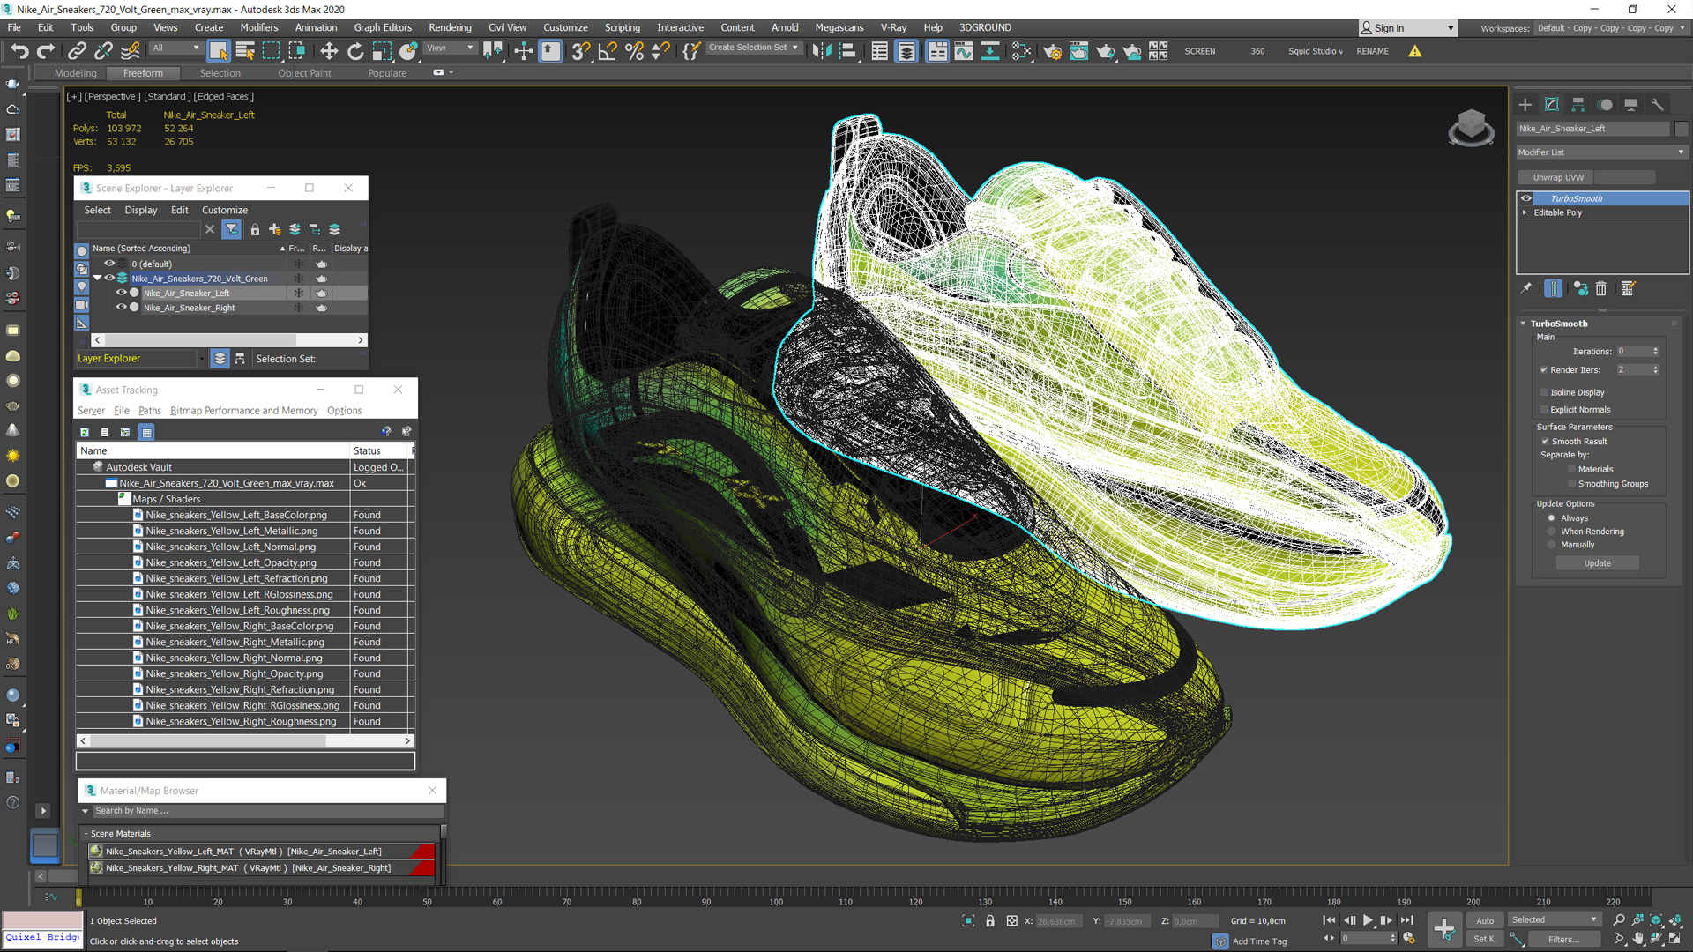This screenshot has height=952, width=1693.
Task: Open Select by Name list icon
Action: [x=245, y=51]
